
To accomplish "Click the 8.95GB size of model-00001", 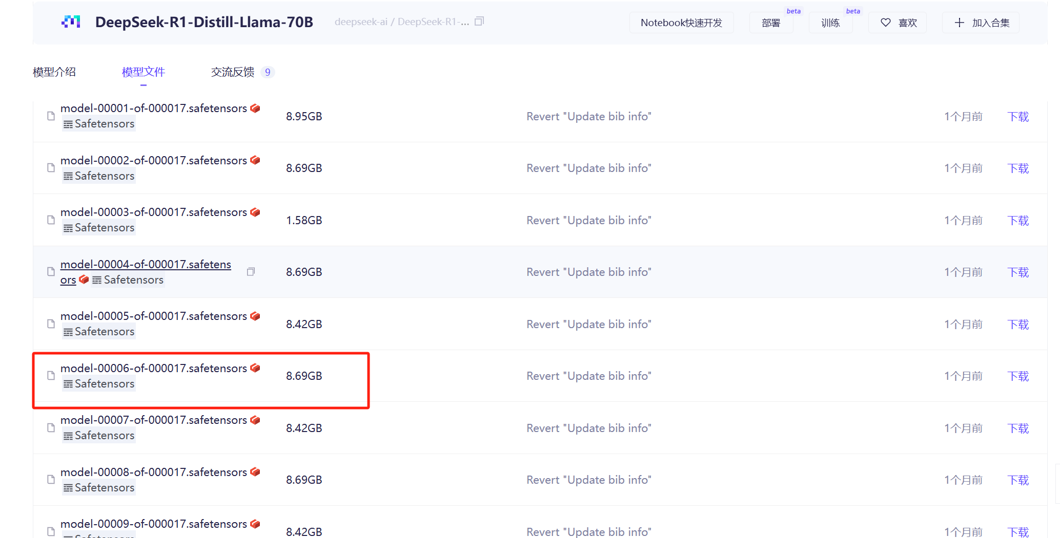I will [304, 117].
